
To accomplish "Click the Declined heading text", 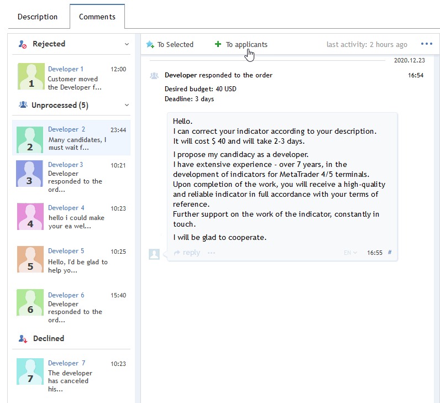I will point(49,338).
